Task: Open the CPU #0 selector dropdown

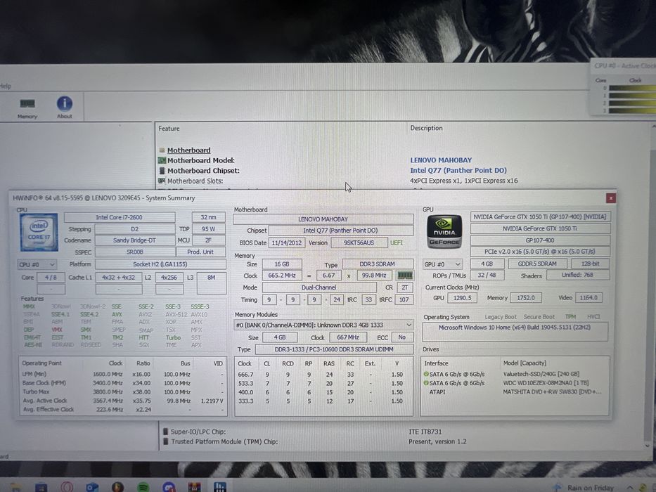Action: coord(37,264)
